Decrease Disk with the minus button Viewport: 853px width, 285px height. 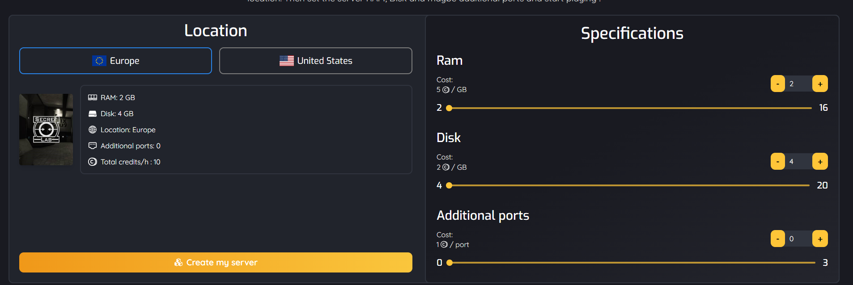(x=778, y=162)
